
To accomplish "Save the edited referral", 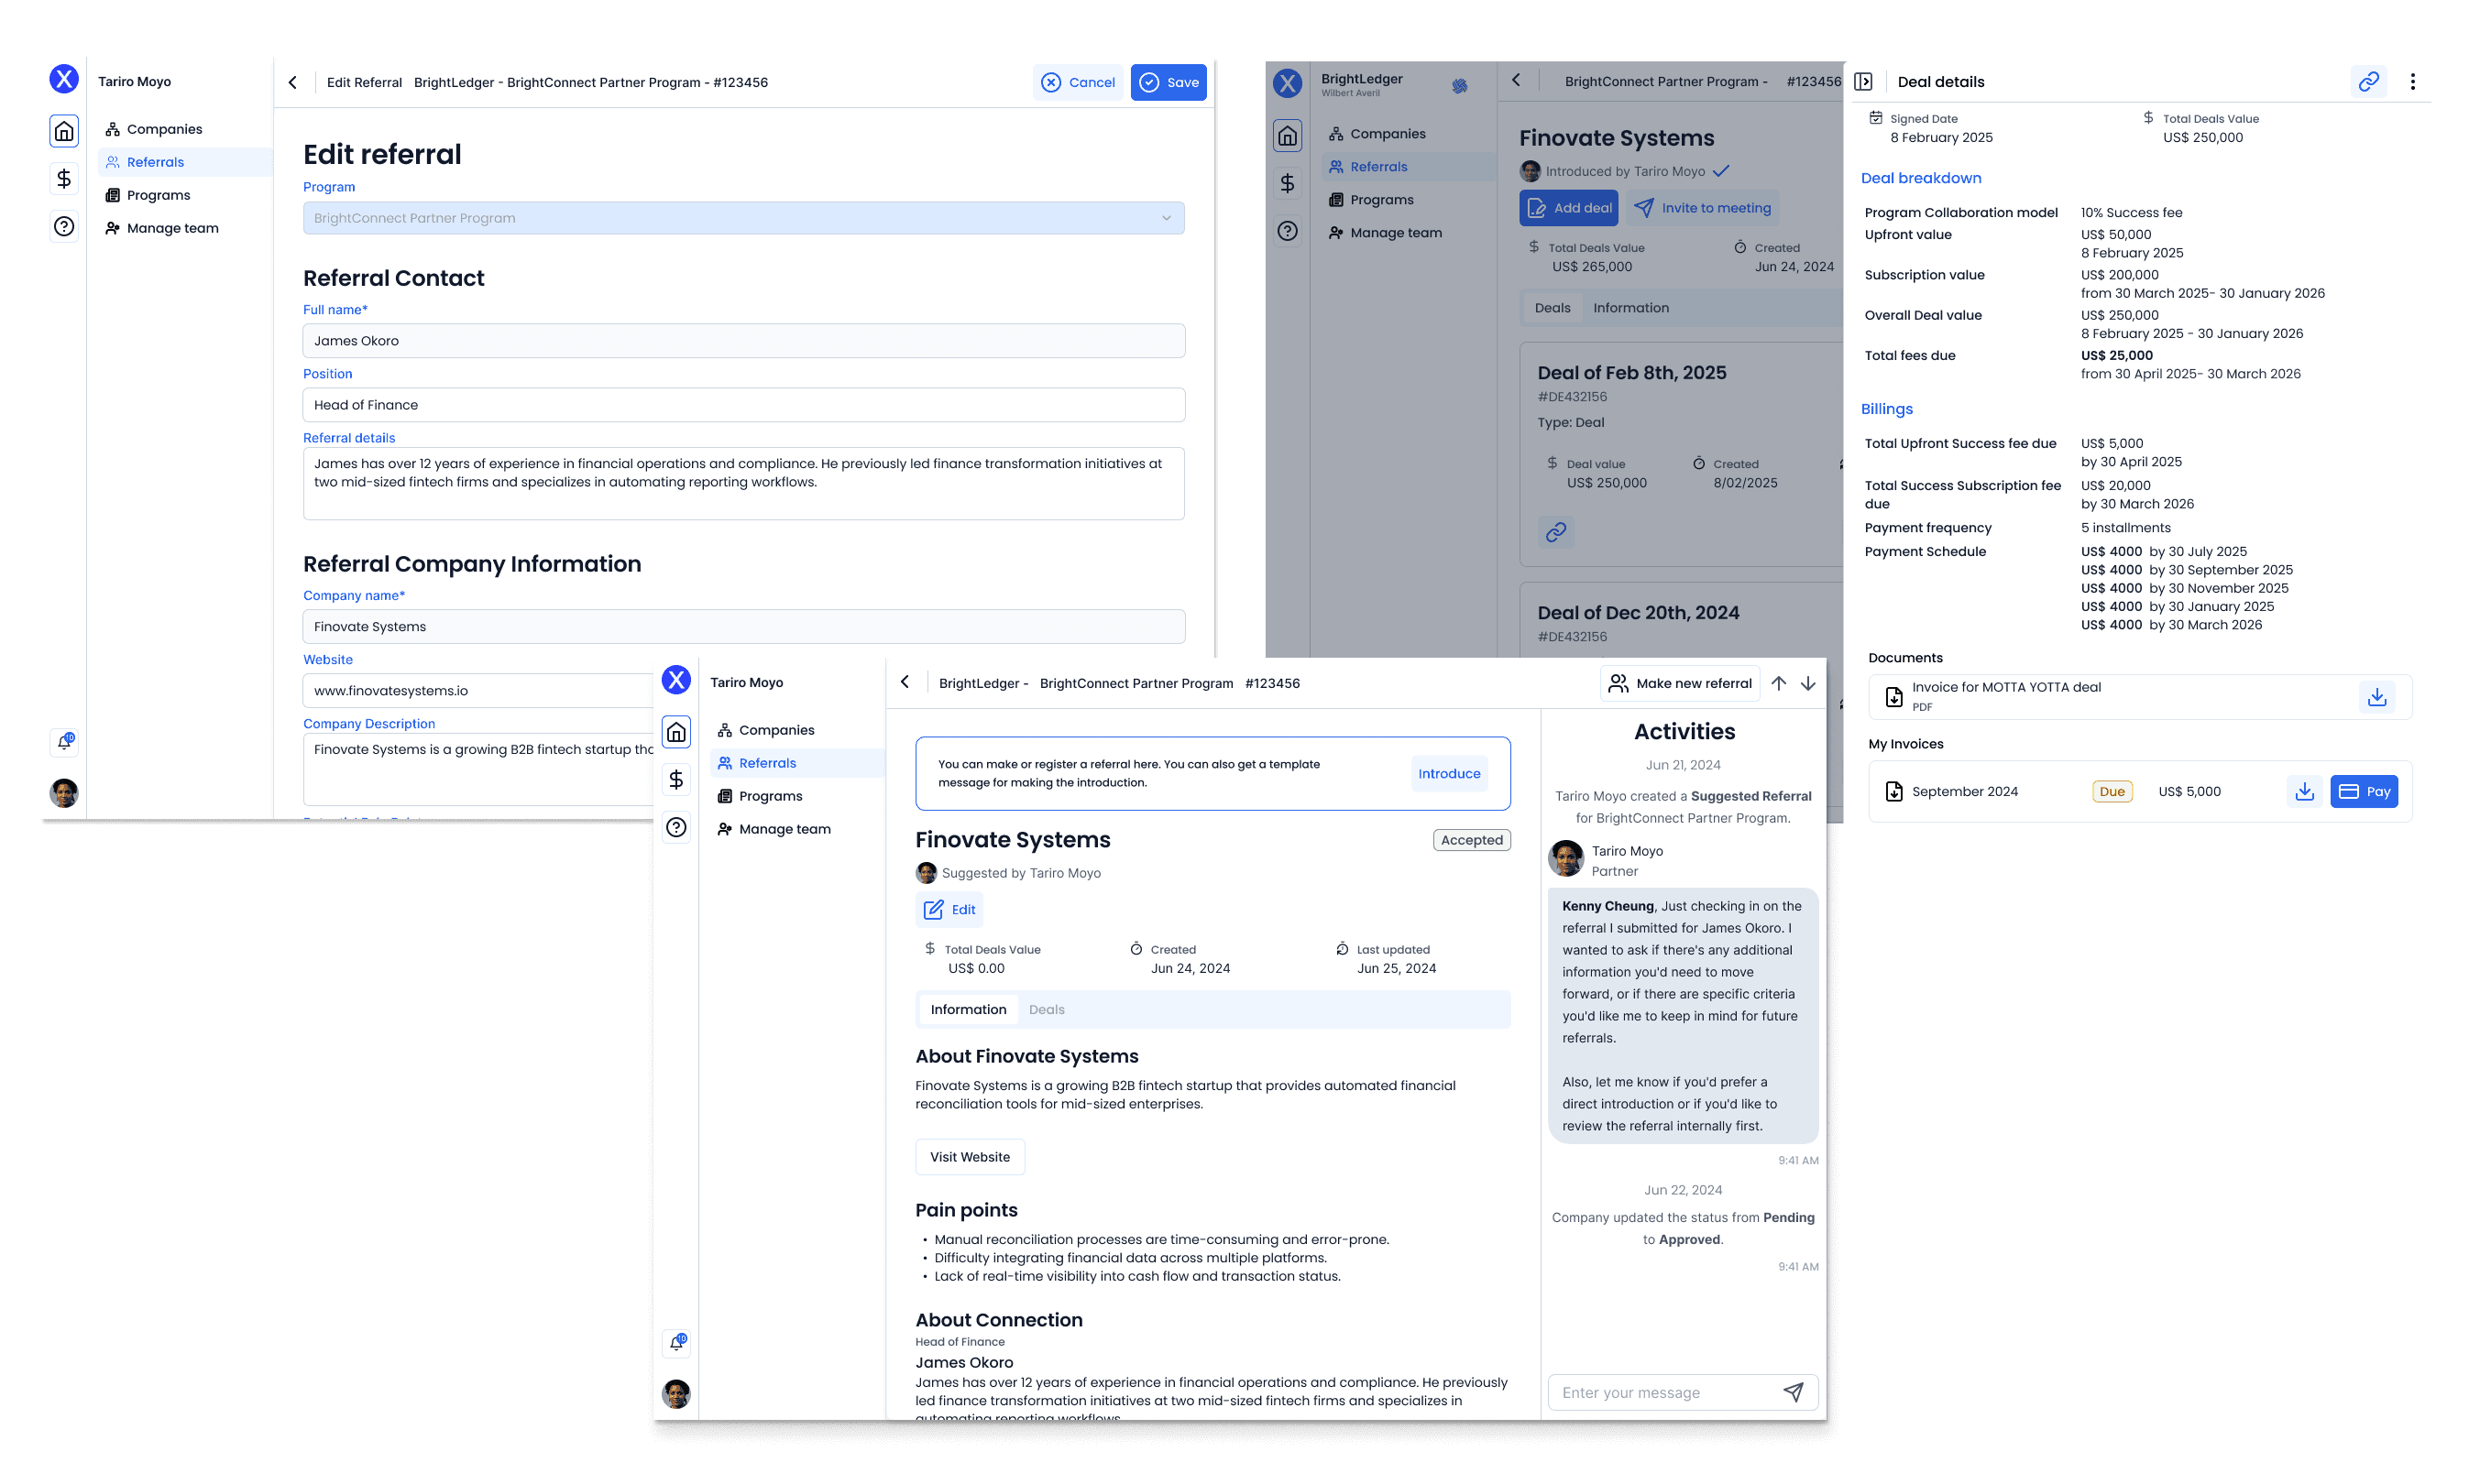I will pyautogui.click(x=1169, y=82).
